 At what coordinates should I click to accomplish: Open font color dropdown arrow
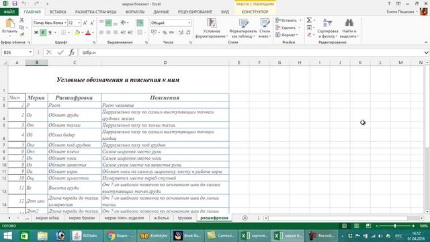pos(93,32)
